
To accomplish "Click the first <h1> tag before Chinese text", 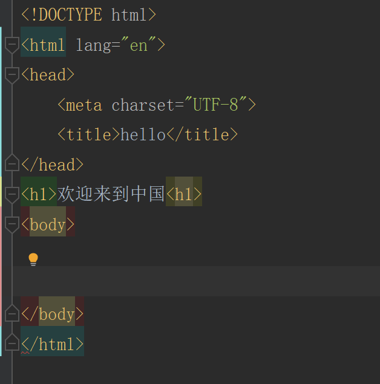I will [39, 194].
